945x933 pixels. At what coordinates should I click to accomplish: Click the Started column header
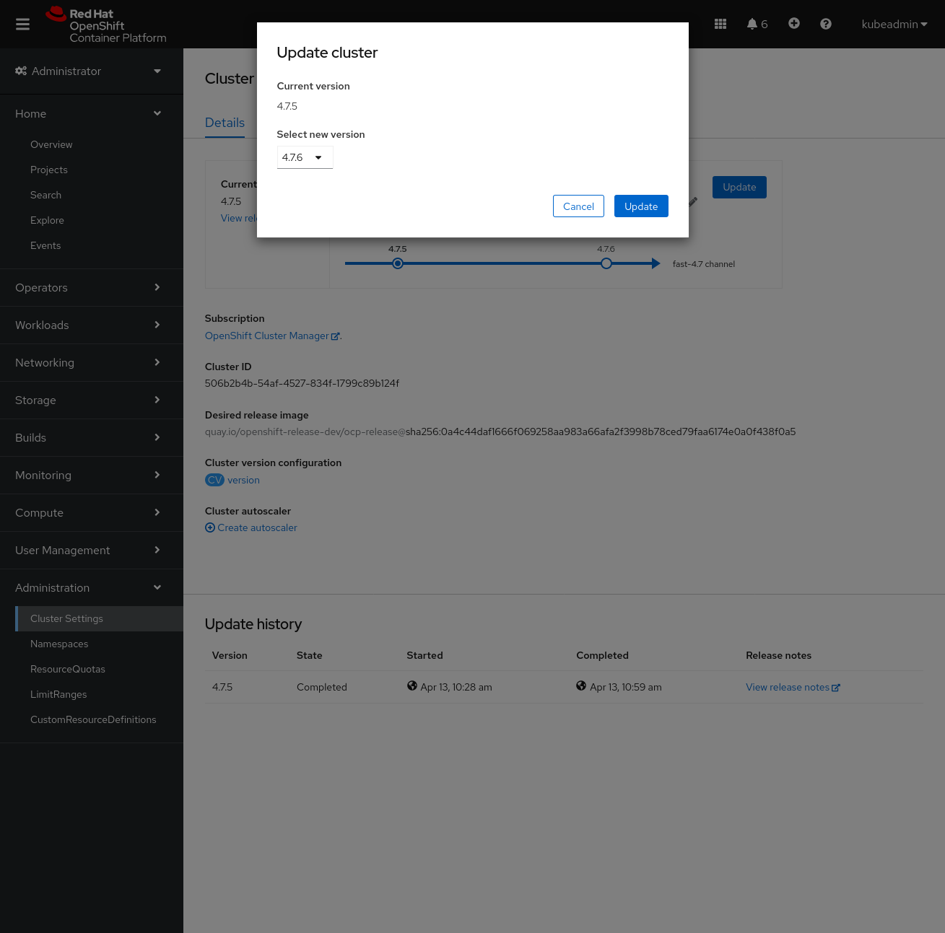424,655
